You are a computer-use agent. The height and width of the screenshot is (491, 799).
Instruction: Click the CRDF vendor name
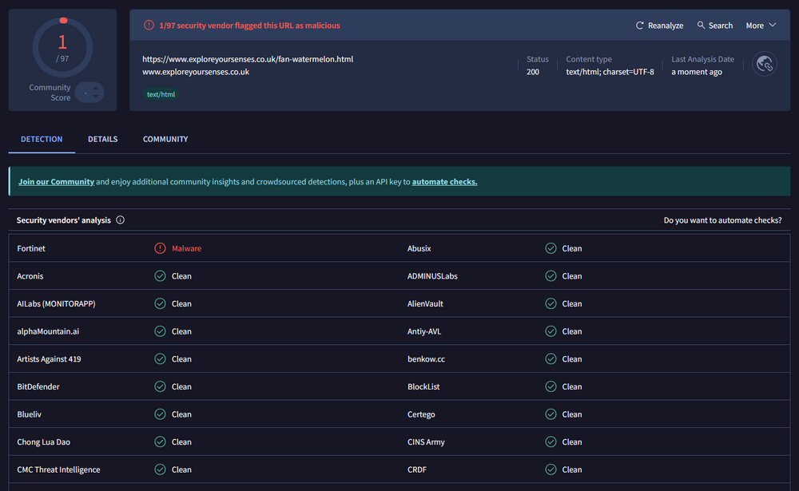[x=417, y=469]
